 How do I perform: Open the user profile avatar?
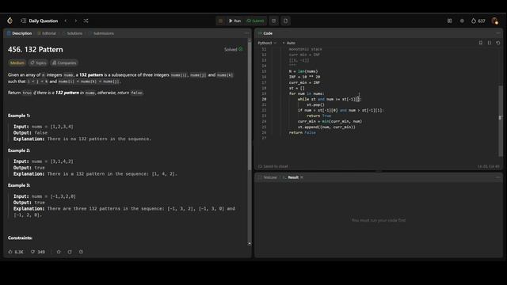coord(494,21)
